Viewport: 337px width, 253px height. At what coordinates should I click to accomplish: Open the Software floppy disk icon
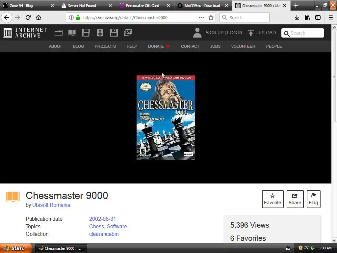tap(114, 33)
